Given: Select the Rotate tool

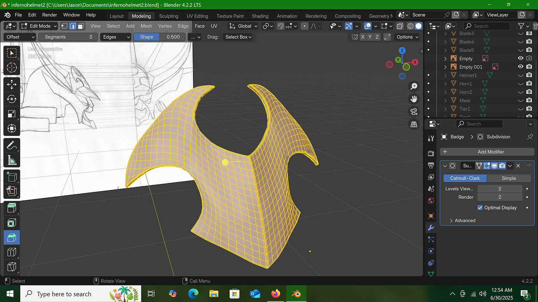Looking at the screenshot, I should point(12,99).
